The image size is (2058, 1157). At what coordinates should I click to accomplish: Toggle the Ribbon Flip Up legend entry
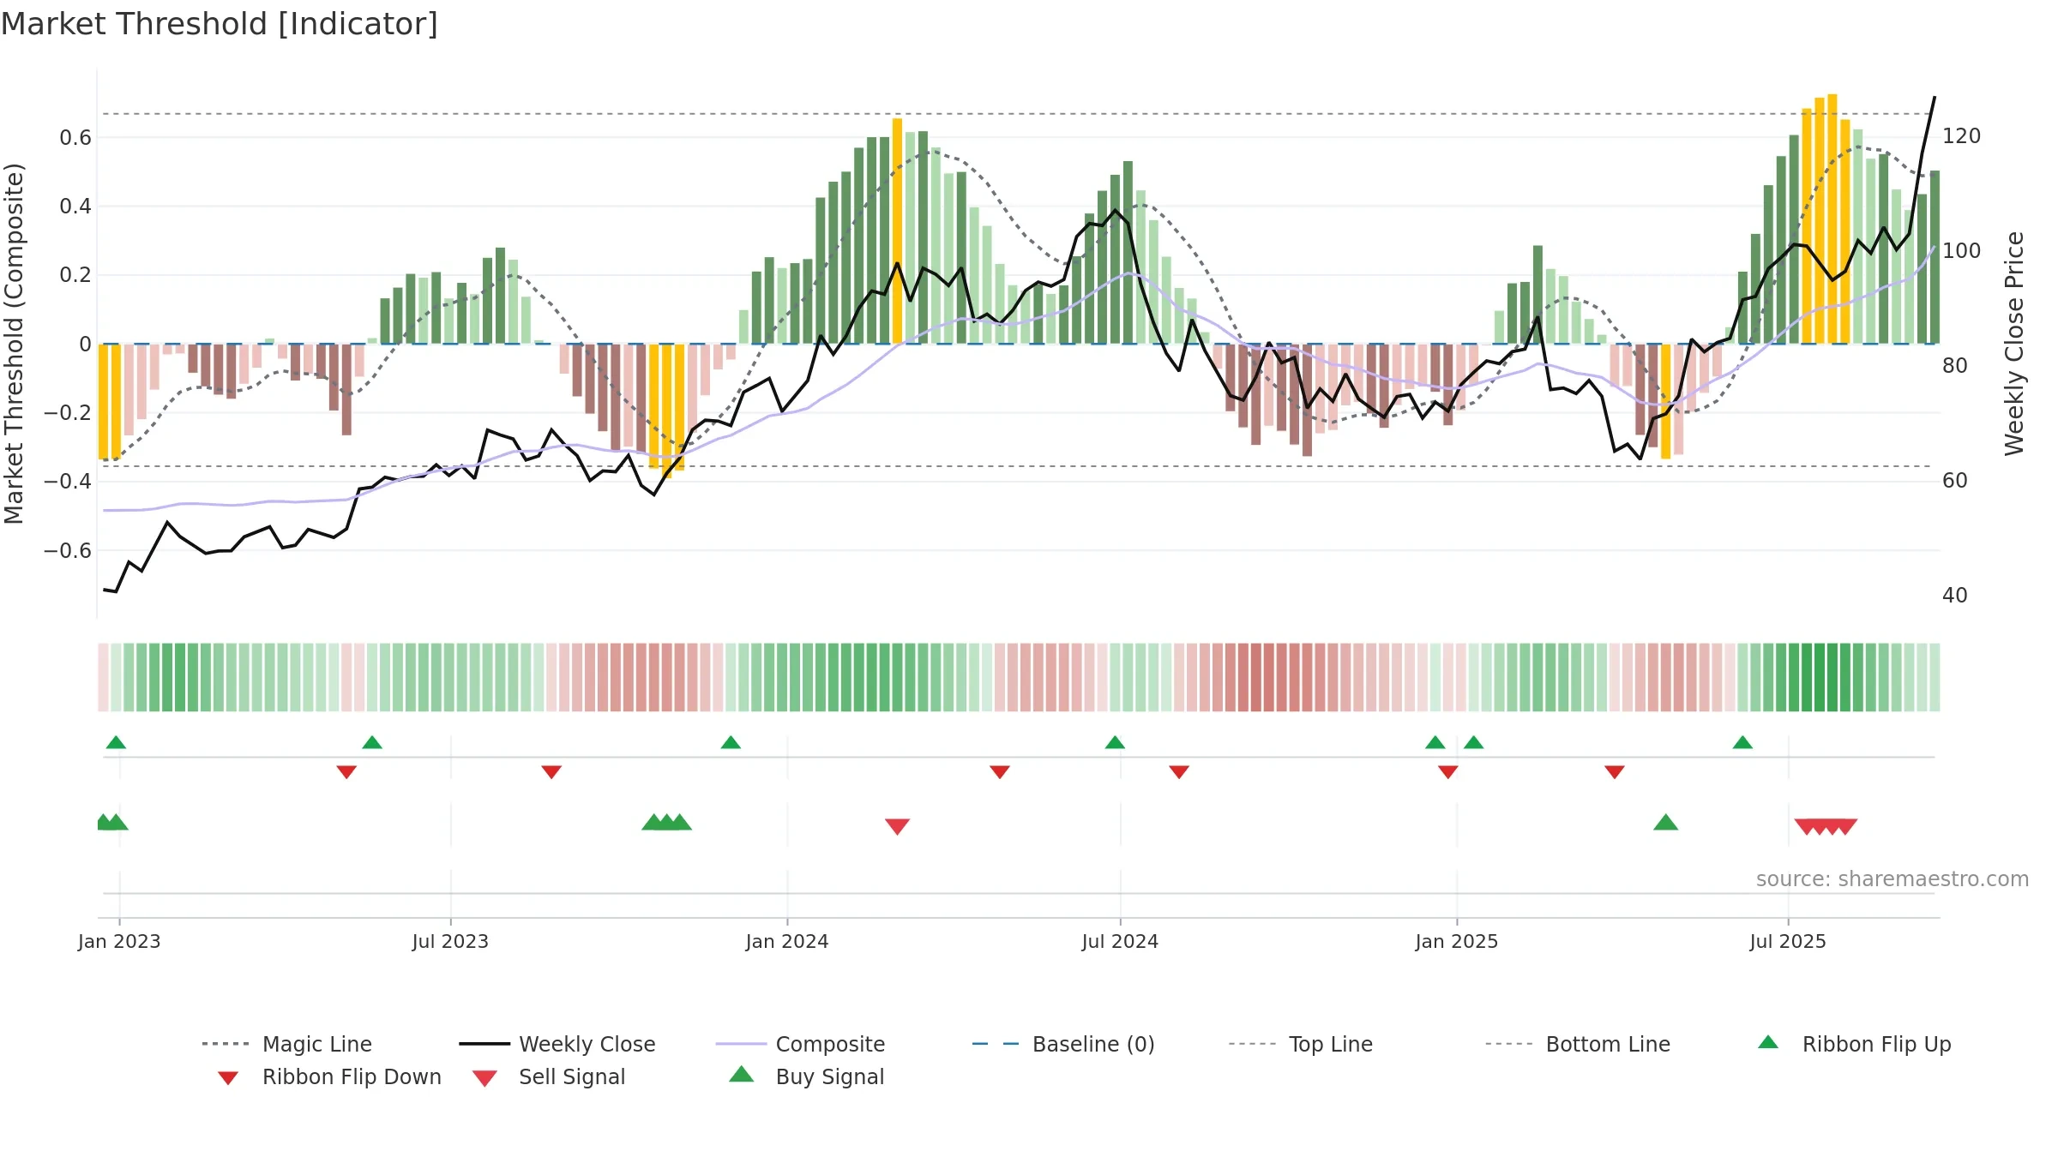click(x=1854, y=1044)
